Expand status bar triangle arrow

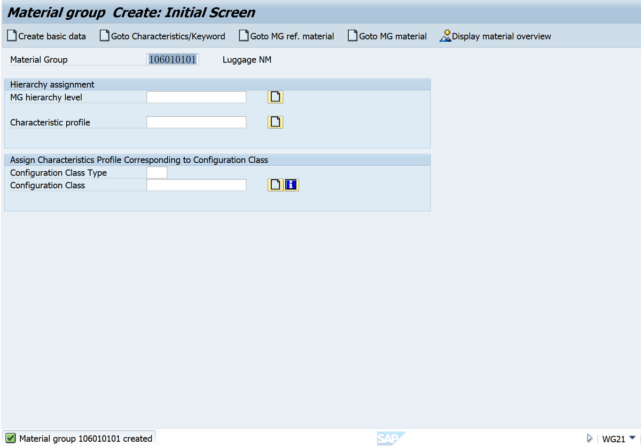[590, 439]
